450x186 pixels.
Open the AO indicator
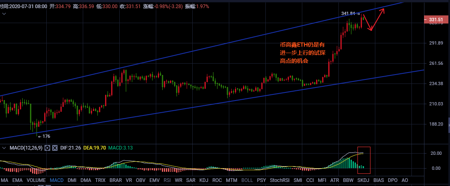tap(405, 180)
